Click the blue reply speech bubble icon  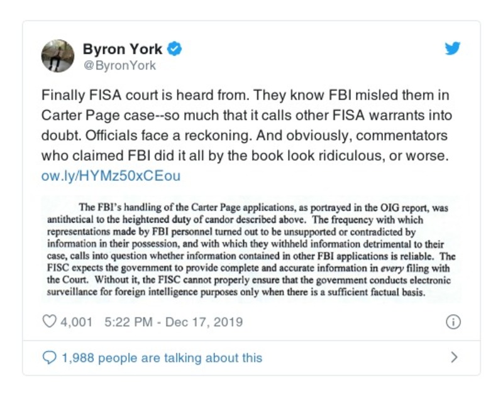[x=49, y=357]
